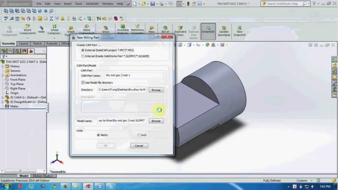Expand the CAM<1> component node
The width and height of the screenshot is (338, 190).
(x=2, y=97)
